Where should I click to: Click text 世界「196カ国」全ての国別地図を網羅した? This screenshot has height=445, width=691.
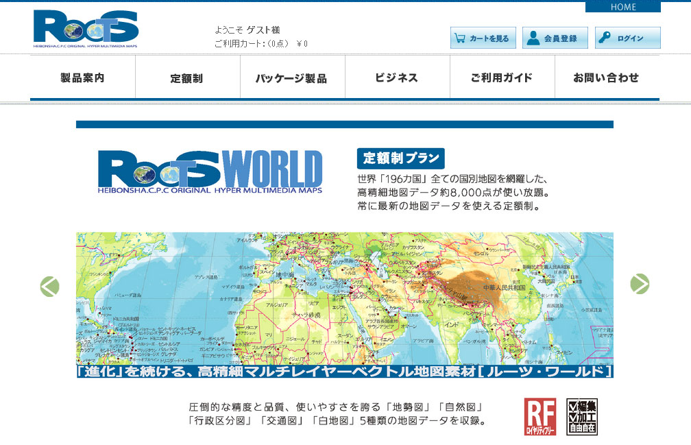pos(452,179)
